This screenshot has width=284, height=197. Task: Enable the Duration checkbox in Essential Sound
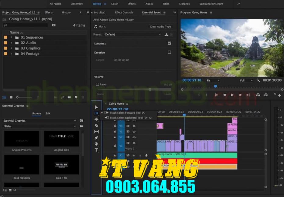click(170, 52)
